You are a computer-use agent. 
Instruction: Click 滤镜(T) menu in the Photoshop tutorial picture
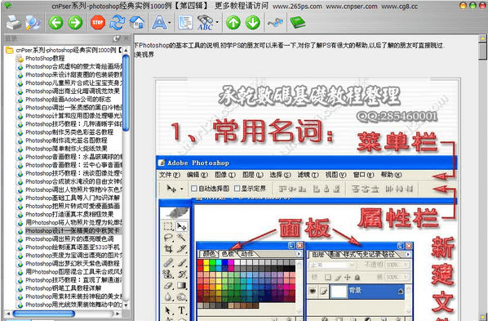pos(308,175)
